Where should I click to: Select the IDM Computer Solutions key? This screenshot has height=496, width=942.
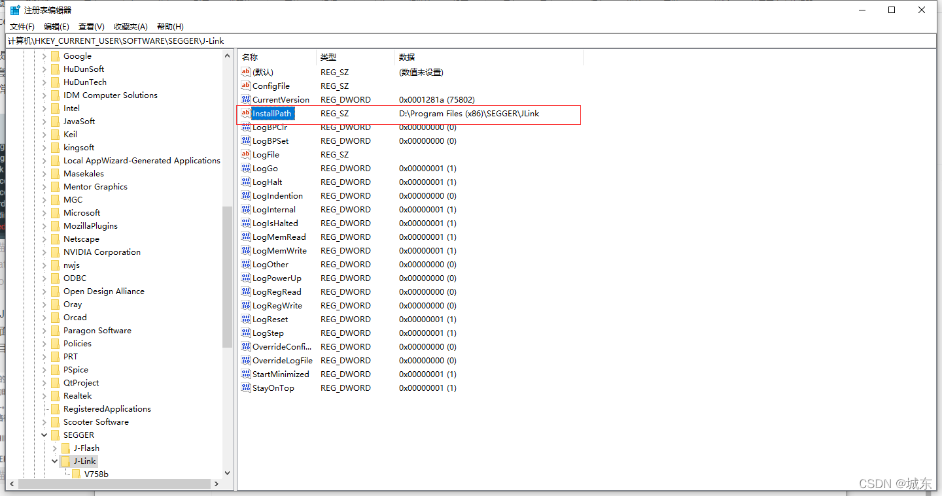pos(111,95)
